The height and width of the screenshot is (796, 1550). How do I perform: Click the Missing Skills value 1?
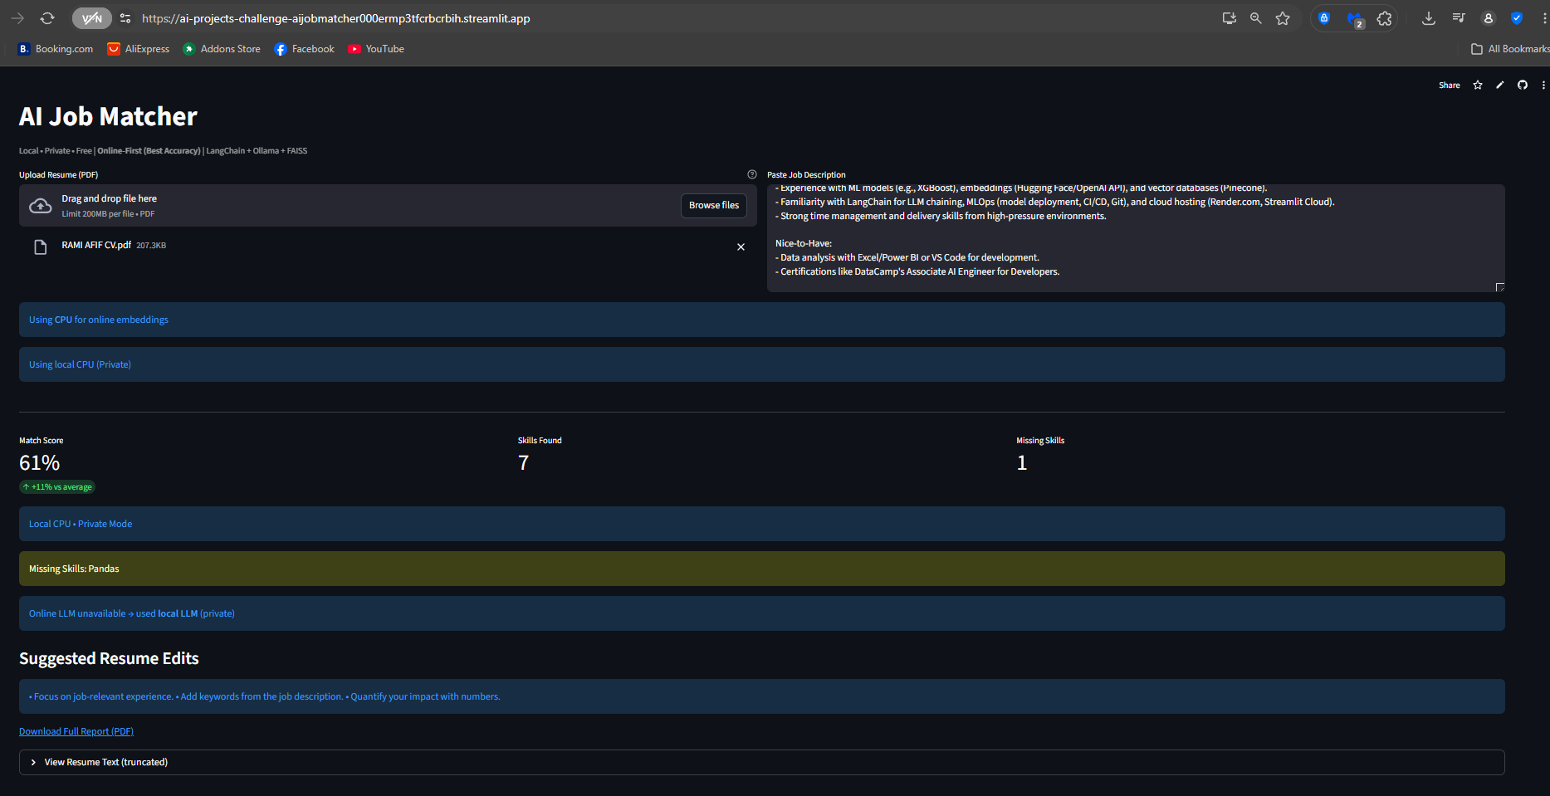coord(1022,463)
